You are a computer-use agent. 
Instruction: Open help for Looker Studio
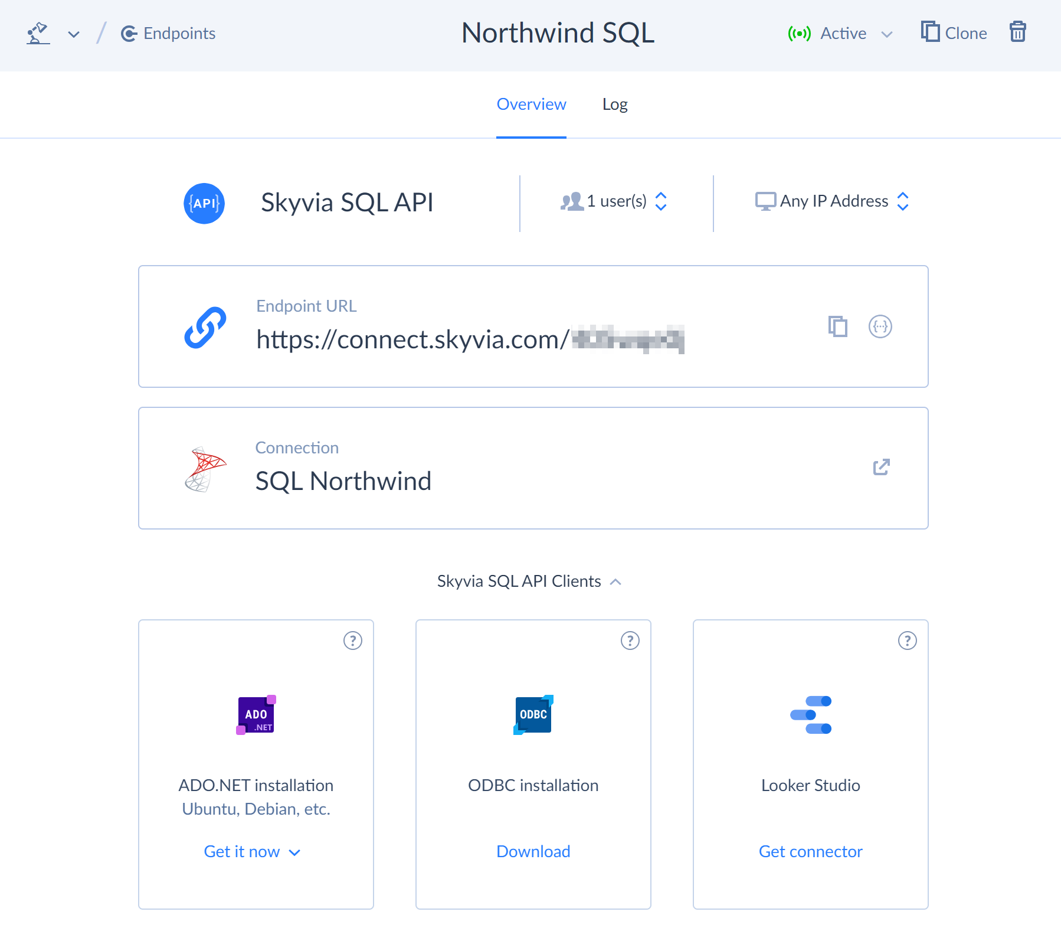[908, 641]
